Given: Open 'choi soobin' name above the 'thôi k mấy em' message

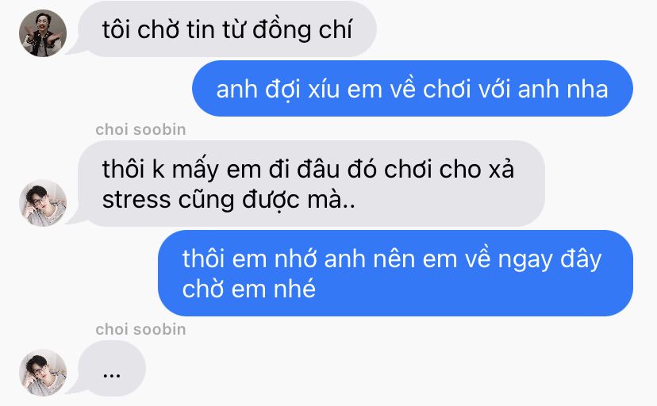Looking at the screenshot, I should [x=140, y=130].
